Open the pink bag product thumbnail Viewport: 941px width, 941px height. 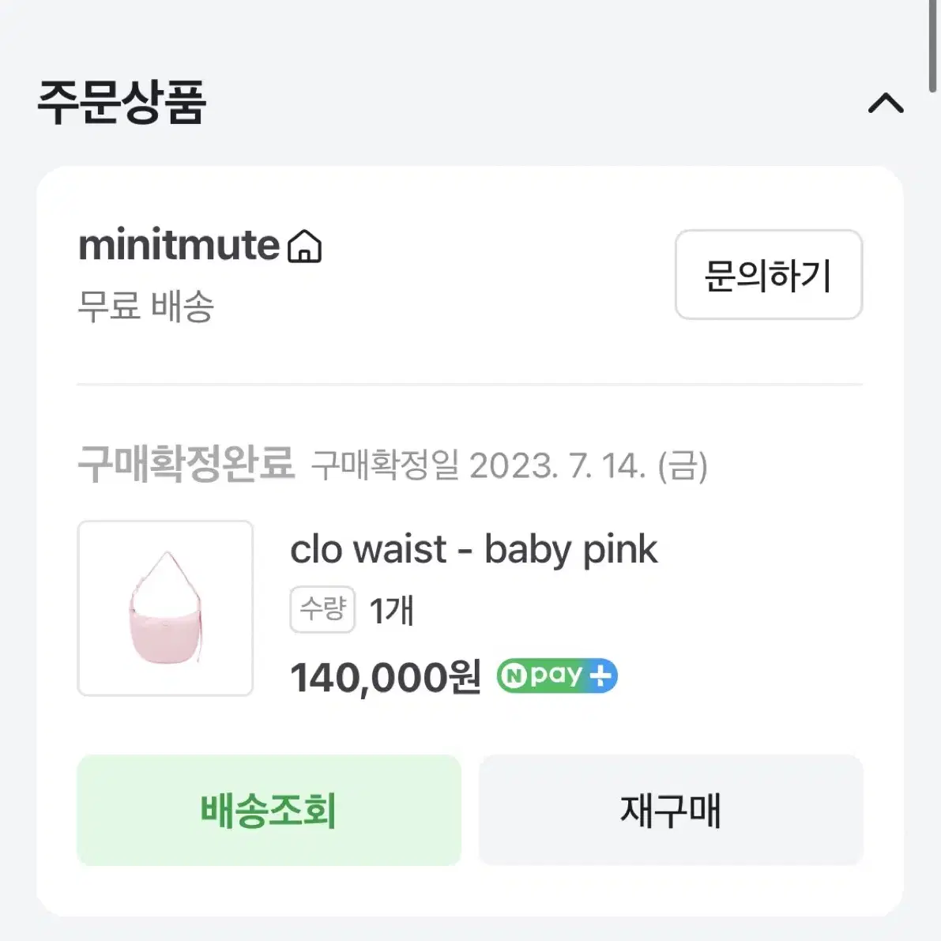[165, 608]
